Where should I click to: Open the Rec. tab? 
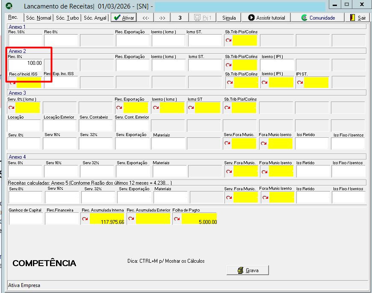pos(13,17)
